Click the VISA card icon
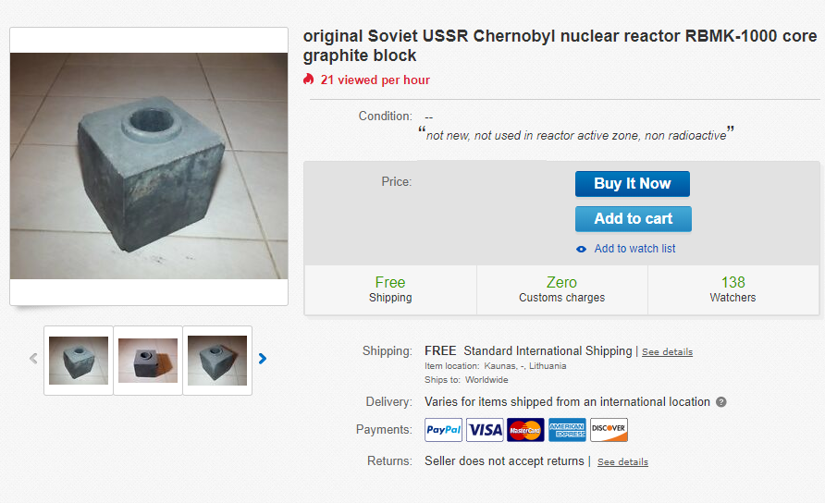This screenshot has height=503, width=825. [485, 430]
